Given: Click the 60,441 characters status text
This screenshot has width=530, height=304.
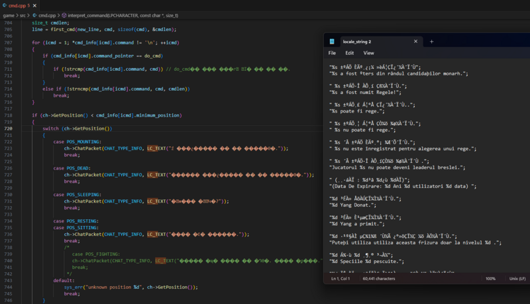Looking at the screenshot, I should point(378,279).
